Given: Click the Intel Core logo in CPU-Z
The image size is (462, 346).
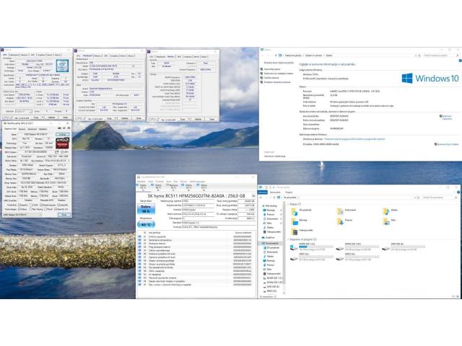Looking at the screenshot, I should [63, 66].
